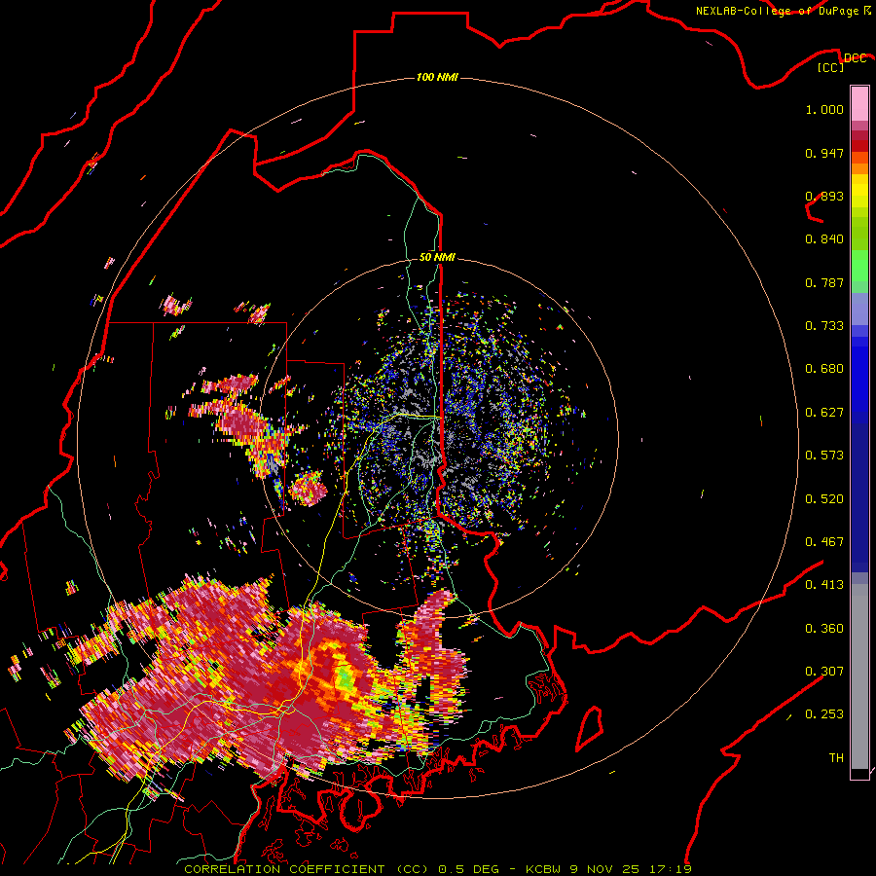Click the 0.840 color scale value
The image size is (876, 876).
(824, 239)
